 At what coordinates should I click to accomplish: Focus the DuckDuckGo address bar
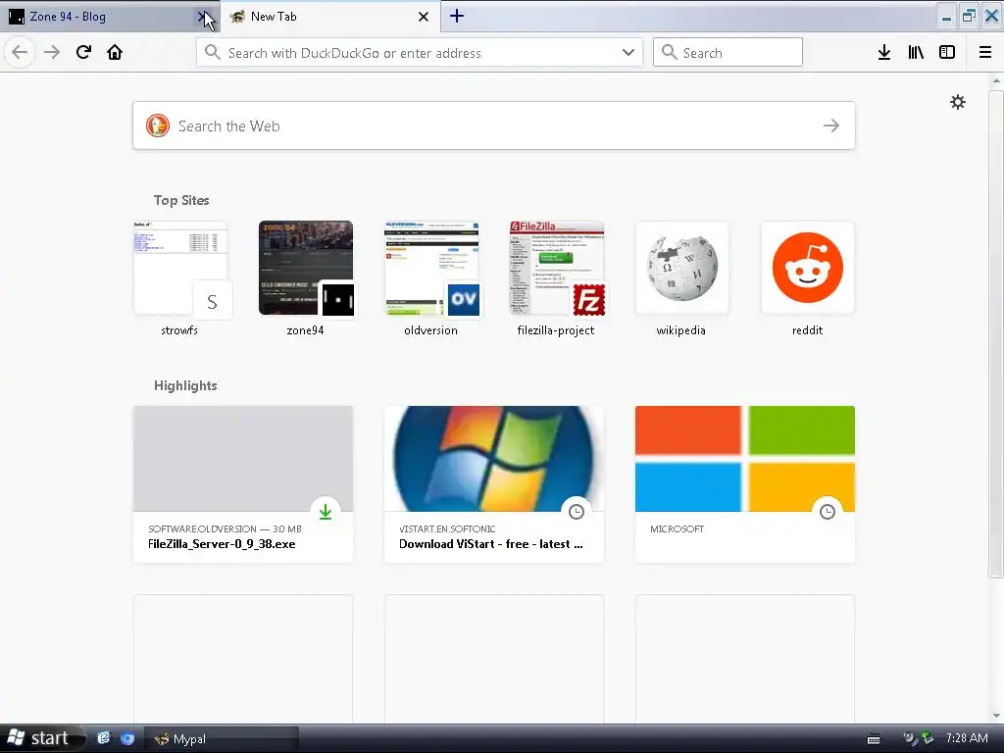coord(420,53)
